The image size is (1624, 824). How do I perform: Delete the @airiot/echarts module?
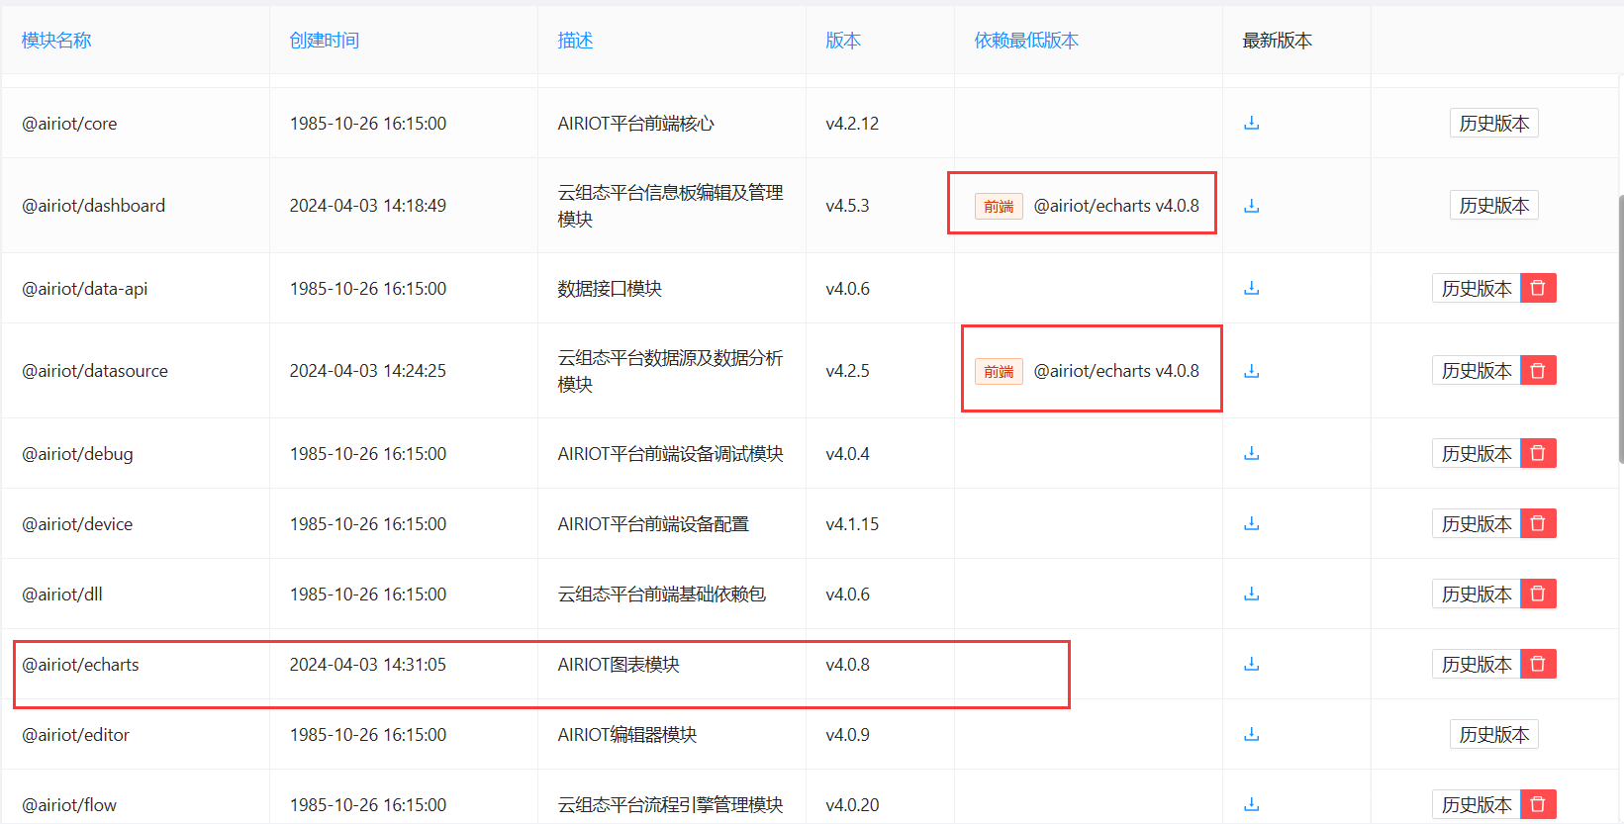coord(1538,664)
